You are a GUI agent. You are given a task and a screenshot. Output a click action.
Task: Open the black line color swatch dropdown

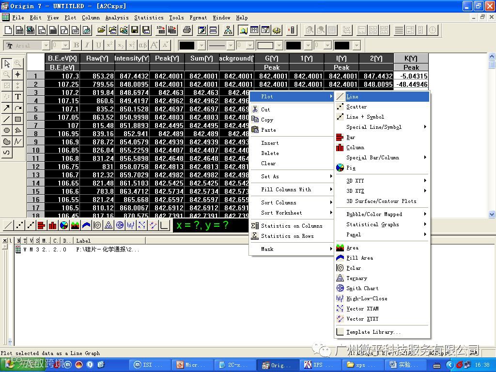[x=201, y=46]
